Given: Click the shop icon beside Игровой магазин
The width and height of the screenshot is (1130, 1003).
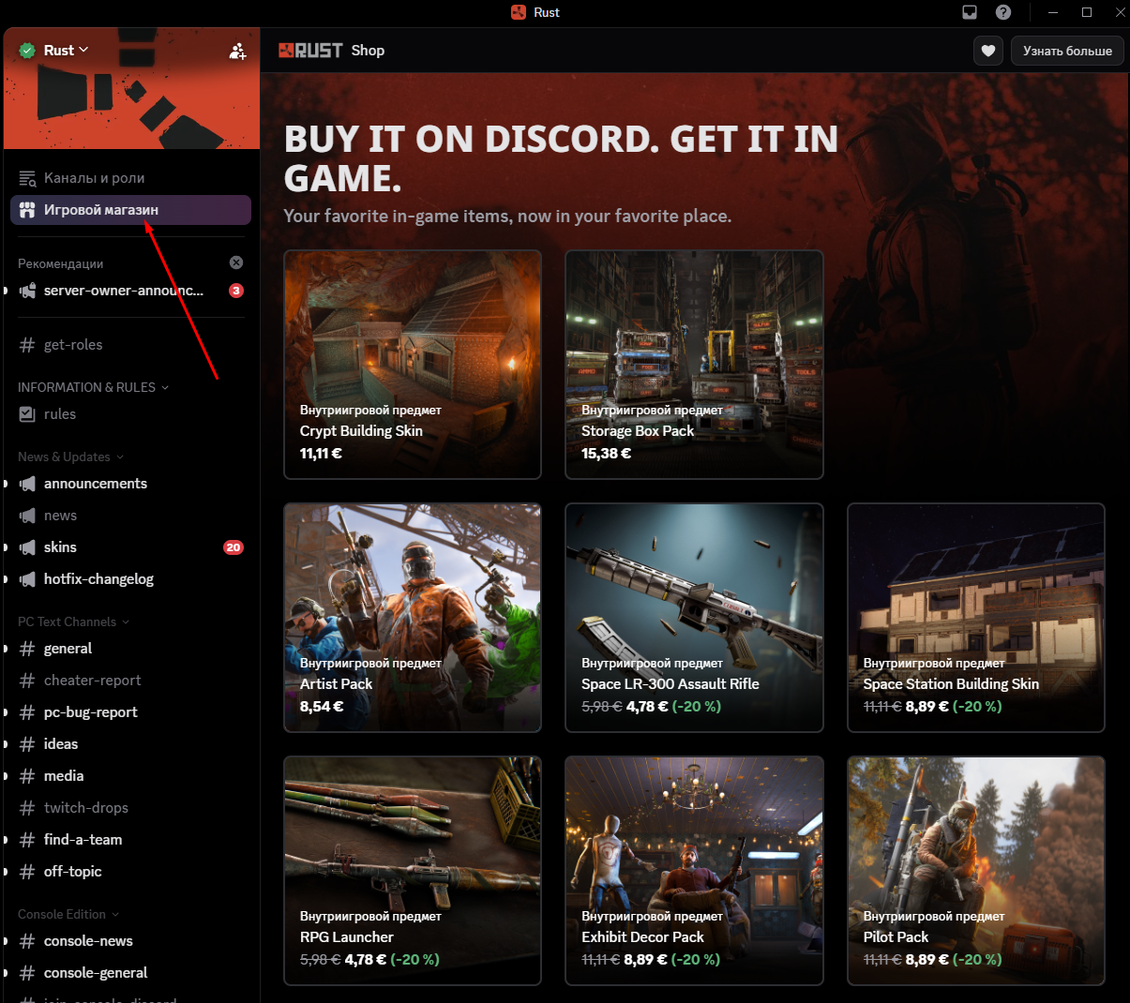Looking at the screenshot, I should pos(27,210).
